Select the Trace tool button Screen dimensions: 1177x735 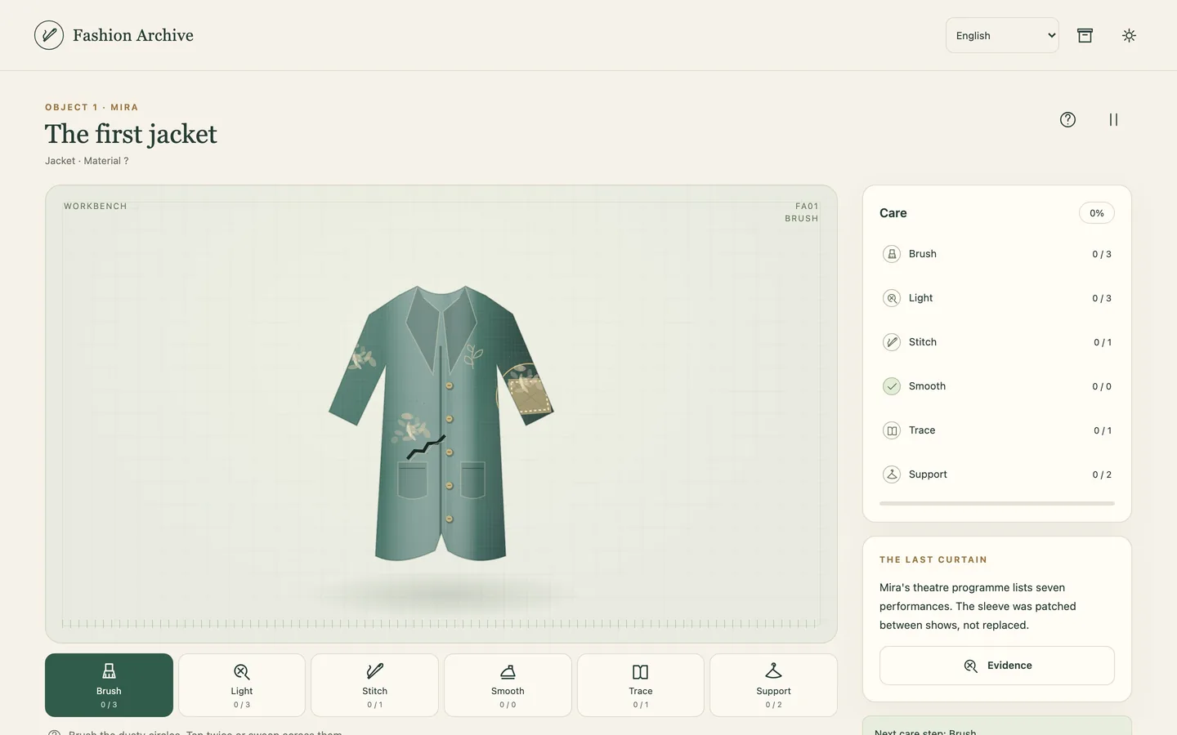click(641, 685)
